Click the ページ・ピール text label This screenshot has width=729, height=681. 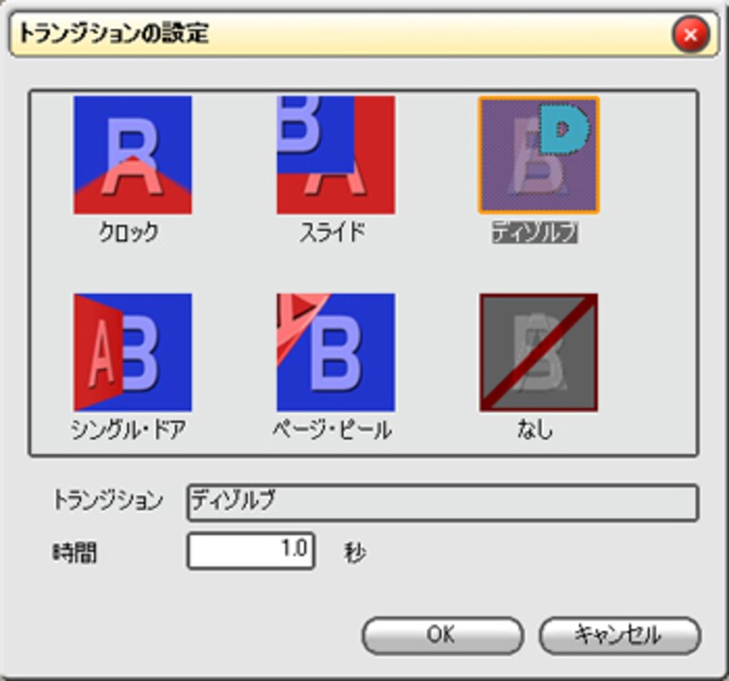coord(333,430)
